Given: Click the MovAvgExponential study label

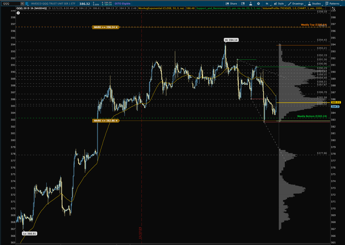Looking at the screenshot, I should (x=162, y=8).
